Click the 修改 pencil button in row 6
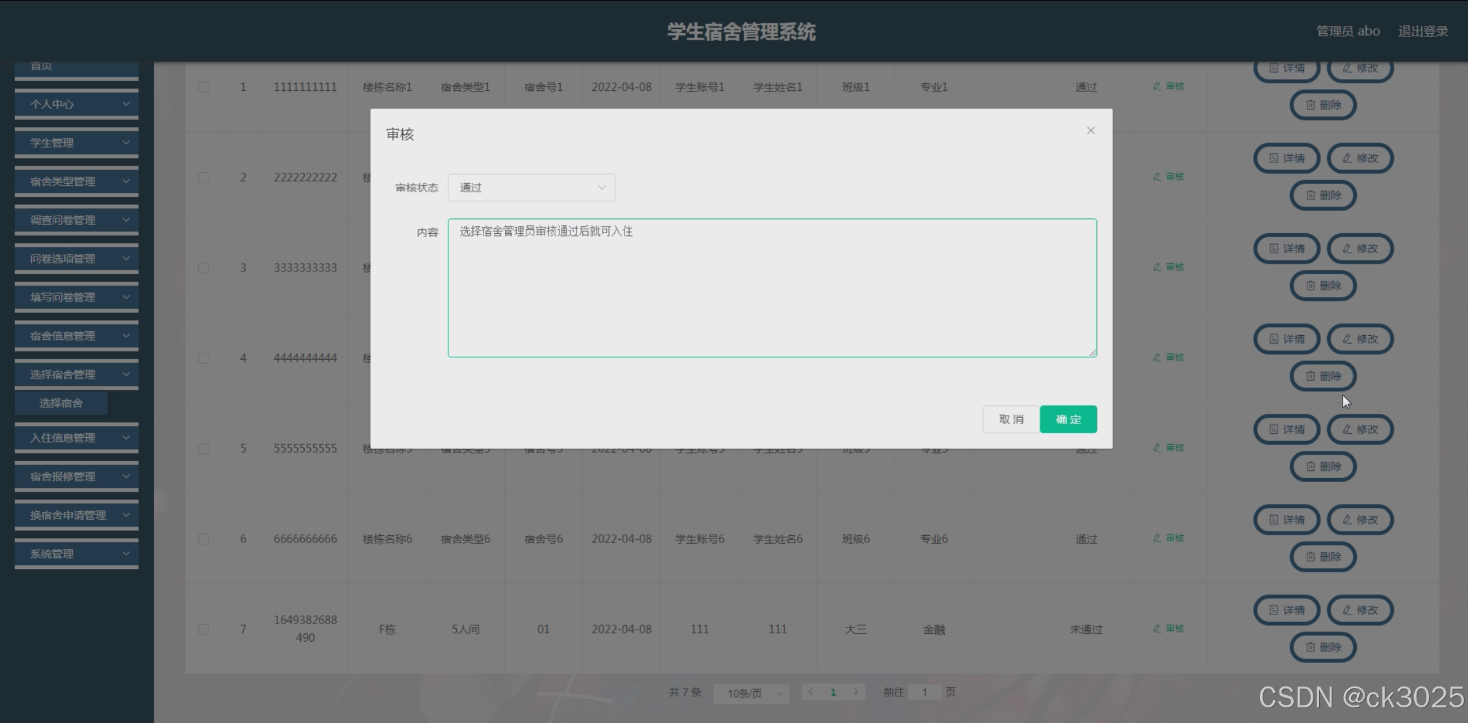 coord(1359,520)
